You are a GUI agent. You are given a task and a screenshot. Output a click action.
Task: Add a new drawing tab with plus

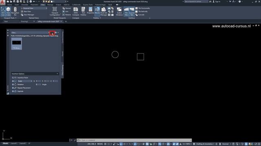(66, 21)
